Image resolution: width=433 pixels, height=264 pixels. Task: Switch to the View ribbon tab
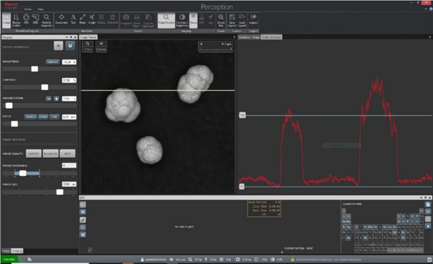tap(40, 9)
